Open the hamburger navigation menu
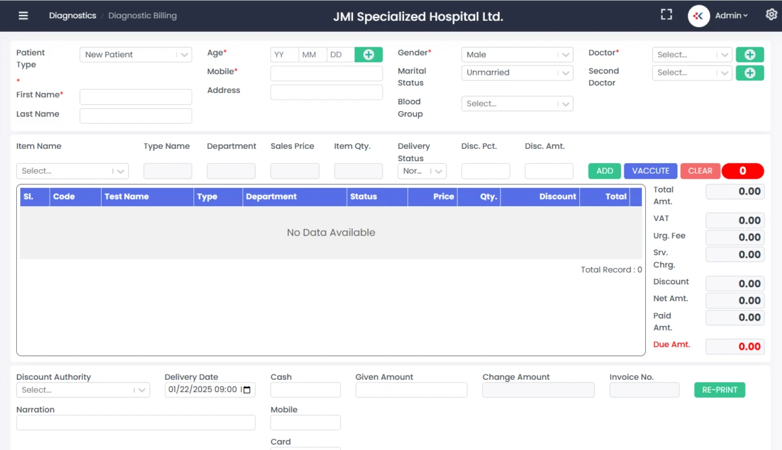This screenshot has width=782, height=450. tap(23, 16)
